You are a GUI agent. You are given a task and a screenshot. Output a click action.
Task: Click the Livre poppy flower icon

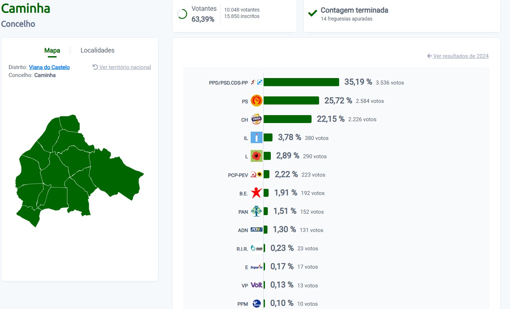coord(256,156)
